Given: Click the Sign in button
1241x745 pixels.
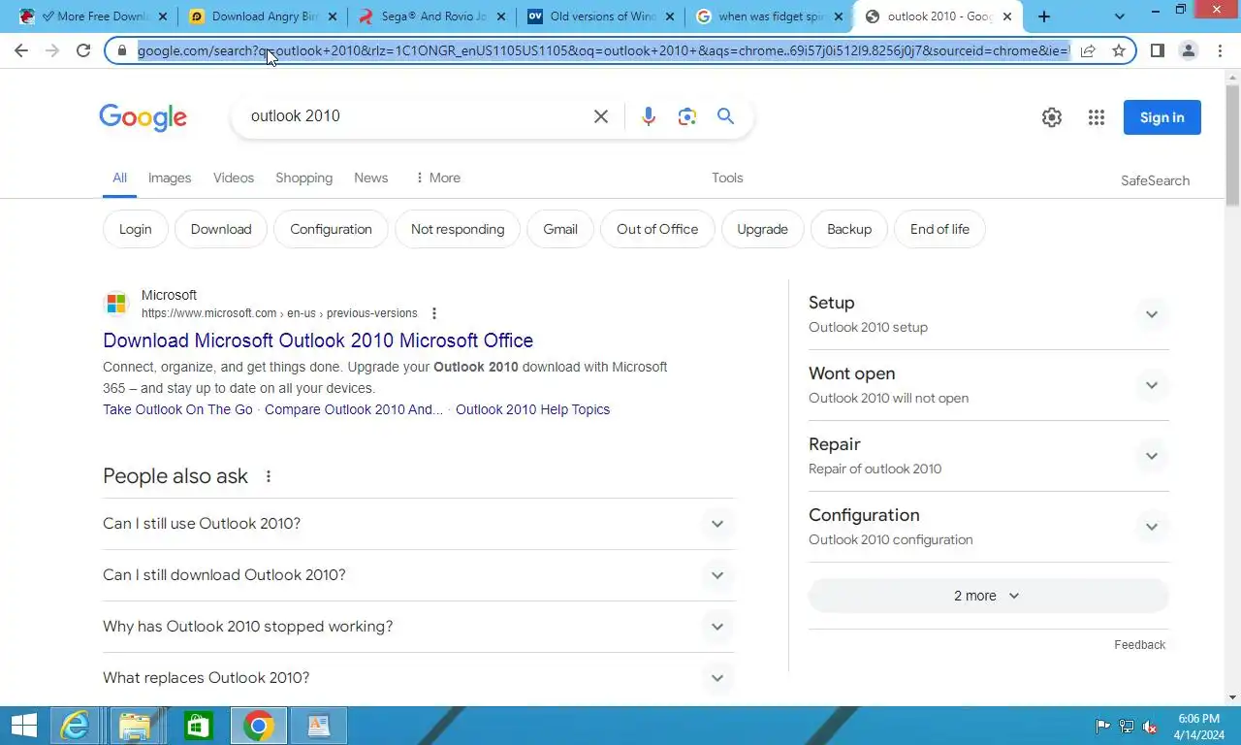Looking at the screenshot, I should pos(1162,117).
